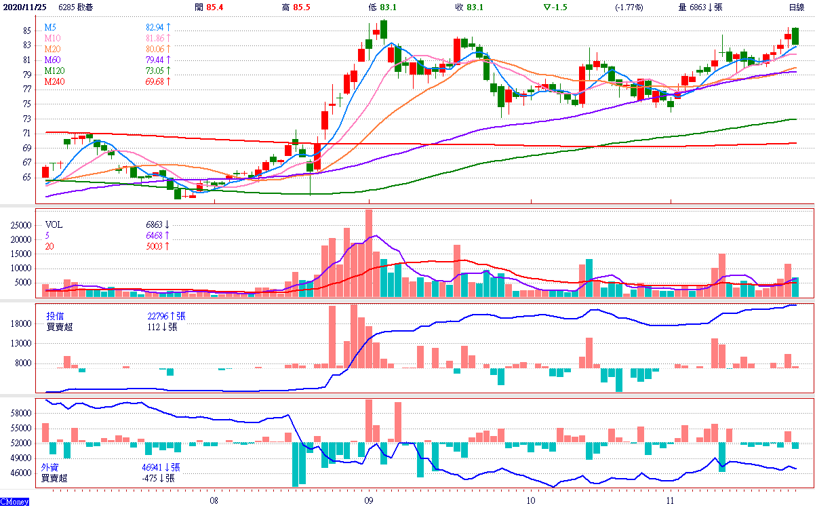The width and height of the screenshot is (815, 514).
Task: Click the 08 month marker on time axis
Action: pyautogui.click(x=214, y=501)
